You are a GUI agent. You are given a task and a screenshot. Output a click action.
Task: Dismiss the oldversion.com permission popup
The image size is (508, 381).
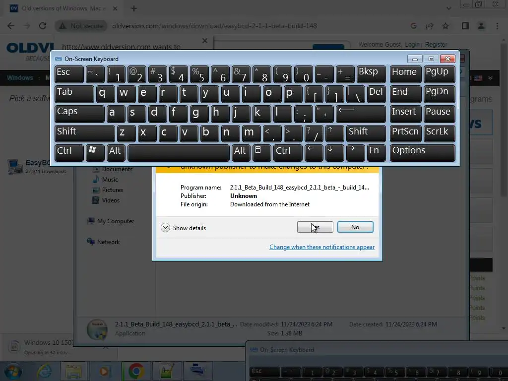point(205,41)
